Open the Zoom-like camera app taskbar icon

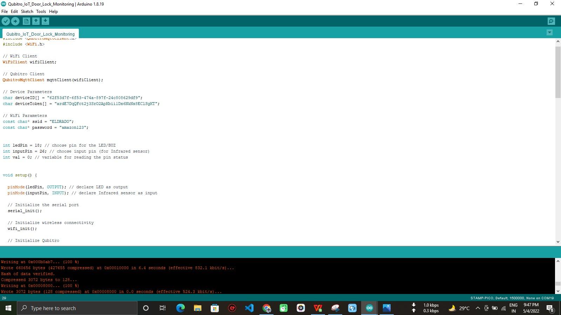coord(352,308)
